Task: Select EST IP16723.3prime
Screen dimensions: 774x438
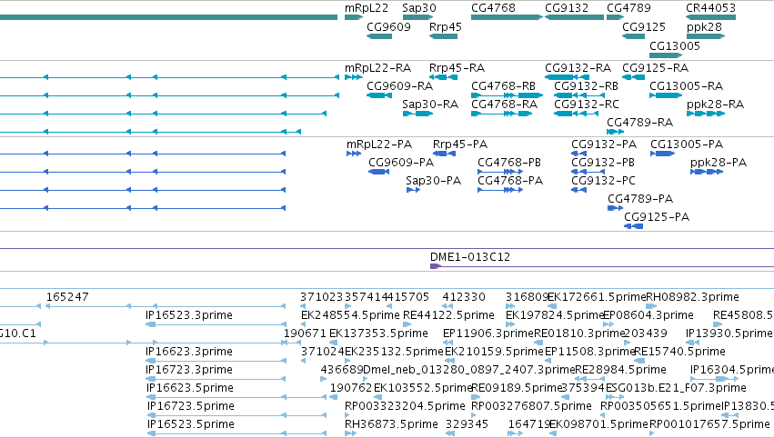Action: 188,370
